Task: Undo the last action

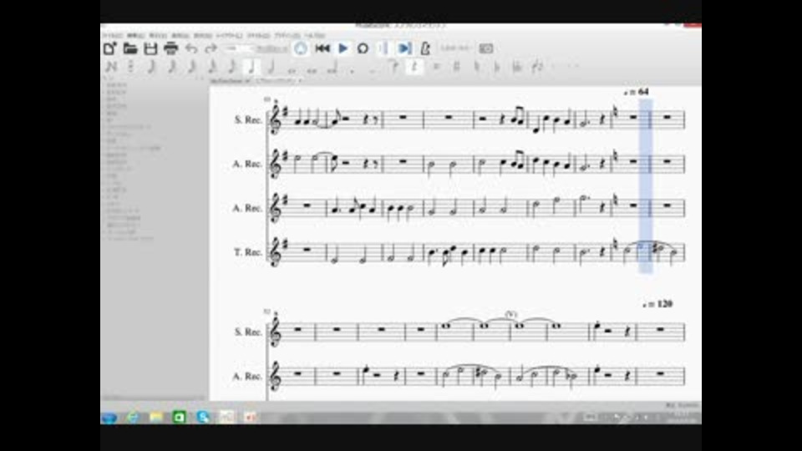Action: (191, 48)
